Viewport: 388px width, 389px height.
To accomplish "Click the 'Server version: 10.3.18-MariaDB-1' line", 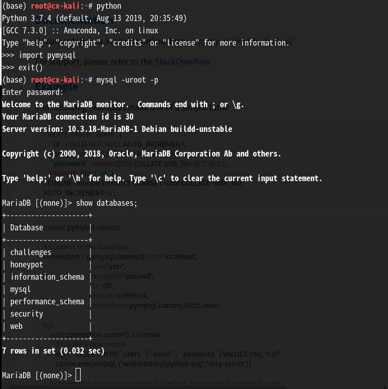I will tap(117, 129).
